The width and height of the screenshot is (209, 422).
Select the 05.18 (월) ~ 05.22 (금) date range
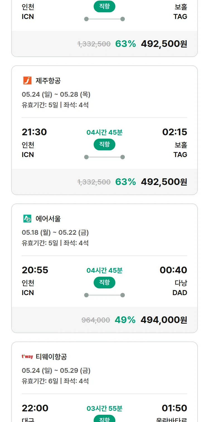coord(55,233)
